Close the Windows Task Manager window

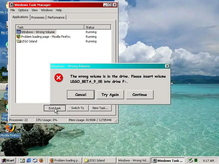point(115,5)
